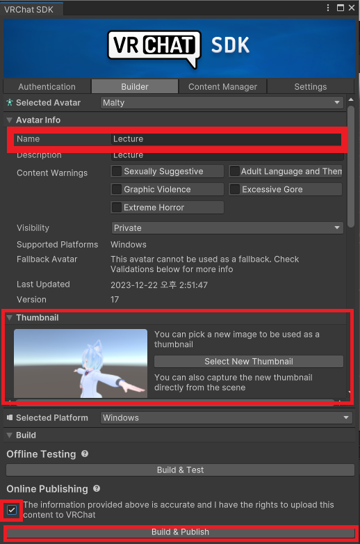Click the Offline Testing heading
The height and width of the screenshot is (544, 360).
click(41, 454)
